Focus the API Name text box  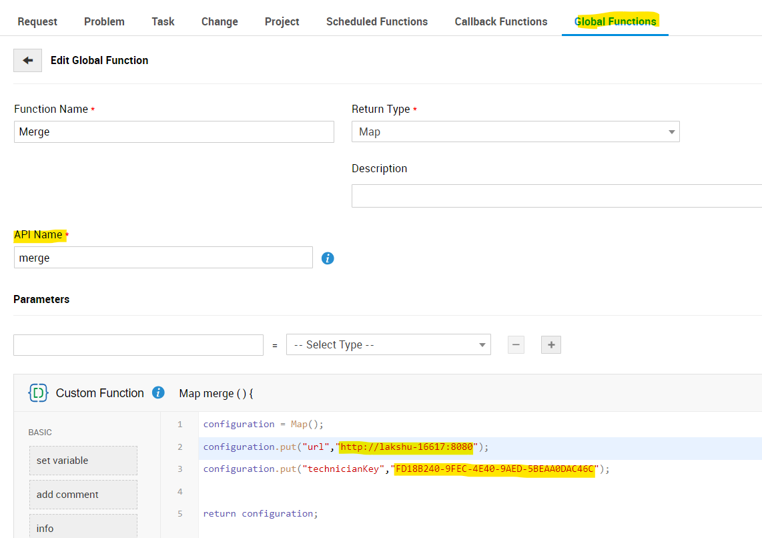(x=163, y=258)
